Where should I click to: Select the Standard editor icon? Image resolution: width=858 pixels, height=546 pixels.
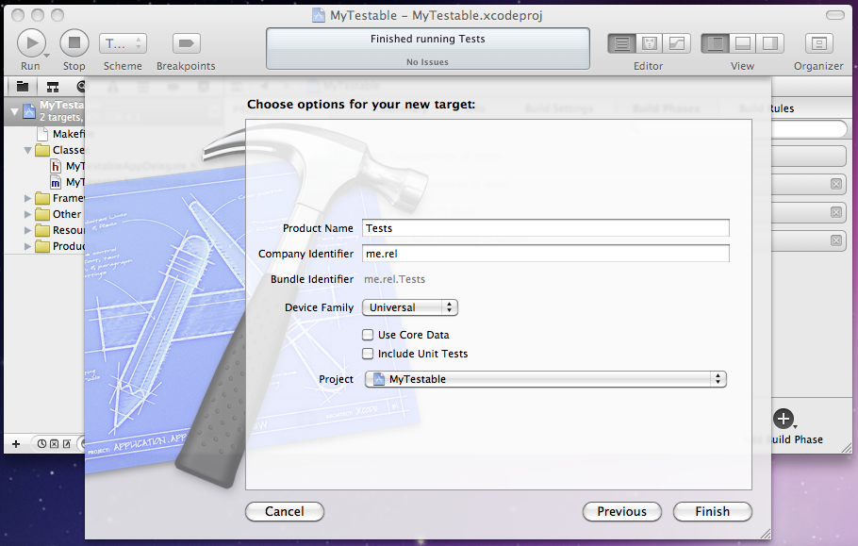(x=621, y=43)
